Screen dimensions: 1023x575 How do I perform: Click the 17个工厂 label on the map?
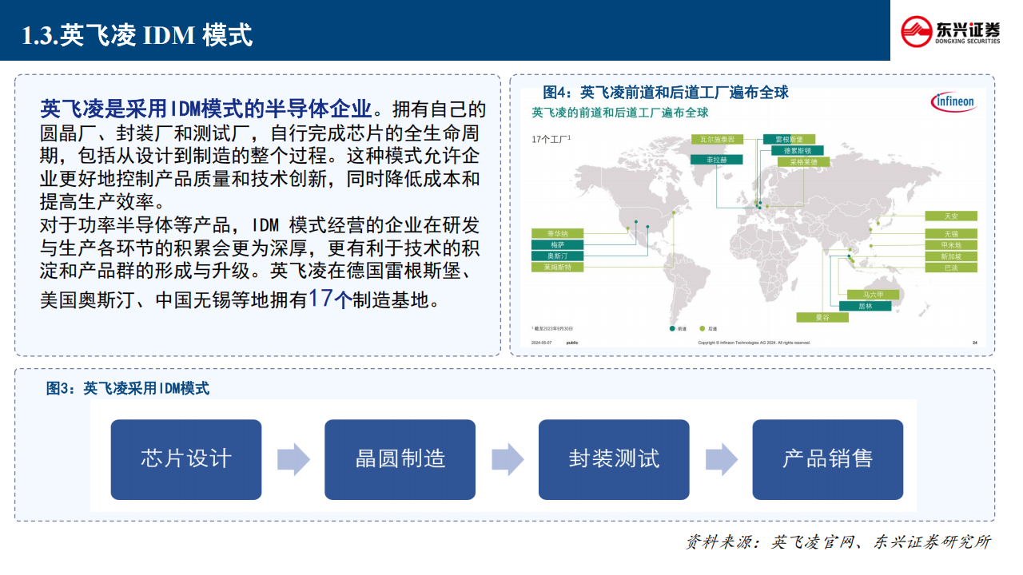click(x=551, y=139)
